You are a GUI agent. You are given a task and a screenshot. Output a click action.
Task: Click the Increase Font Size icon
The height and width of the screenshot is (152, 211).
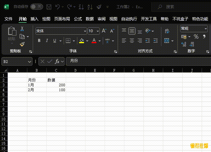coord(104,31)
